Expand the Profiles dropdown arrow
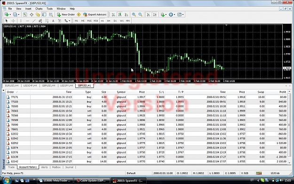The height and width of the screenshot is (184, 294). pos(18,15)
